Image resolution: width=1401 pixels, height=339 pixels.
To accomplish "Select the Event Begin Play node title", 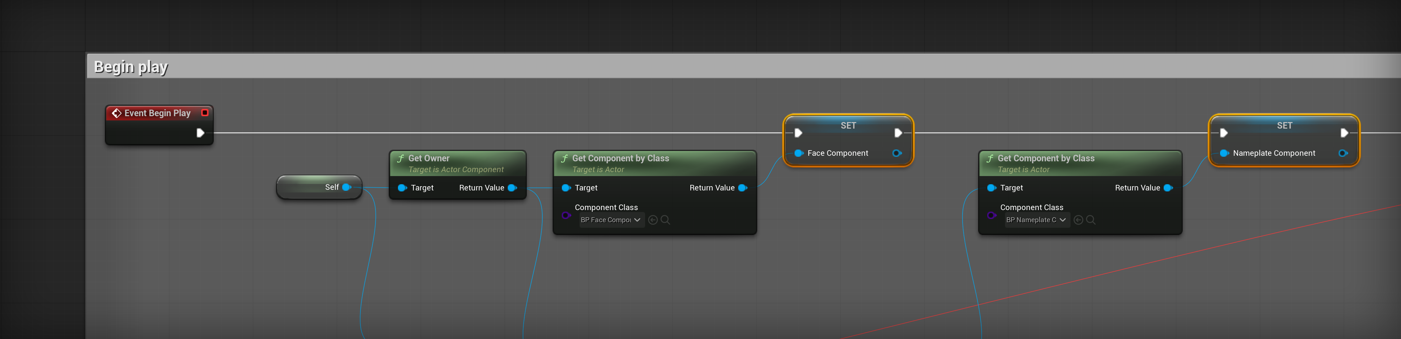I will click(x=157, y=113).
